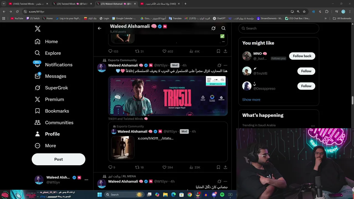Click the Post button
The width and height of the screenshot is (354, 199).
click(x=58, y=159)
